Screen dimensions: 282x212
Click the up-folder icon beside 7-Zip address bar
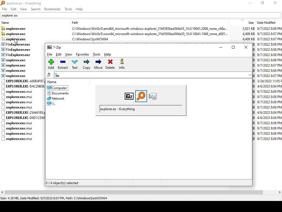point(49,75)
